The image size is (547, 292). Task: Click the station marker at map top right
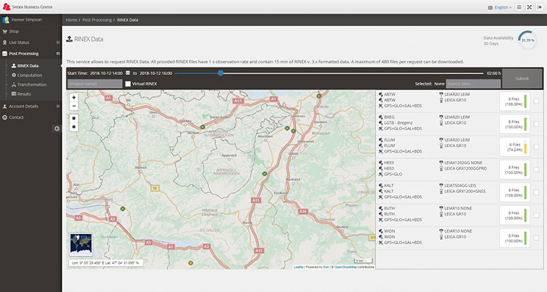(319, 96)
